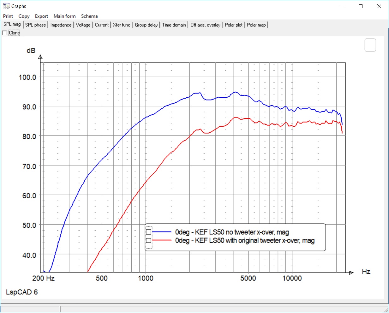The width and height of the screenshot is (389, 313).
Task: Click the 5000 frequency axis label
Action: (248, 278)
